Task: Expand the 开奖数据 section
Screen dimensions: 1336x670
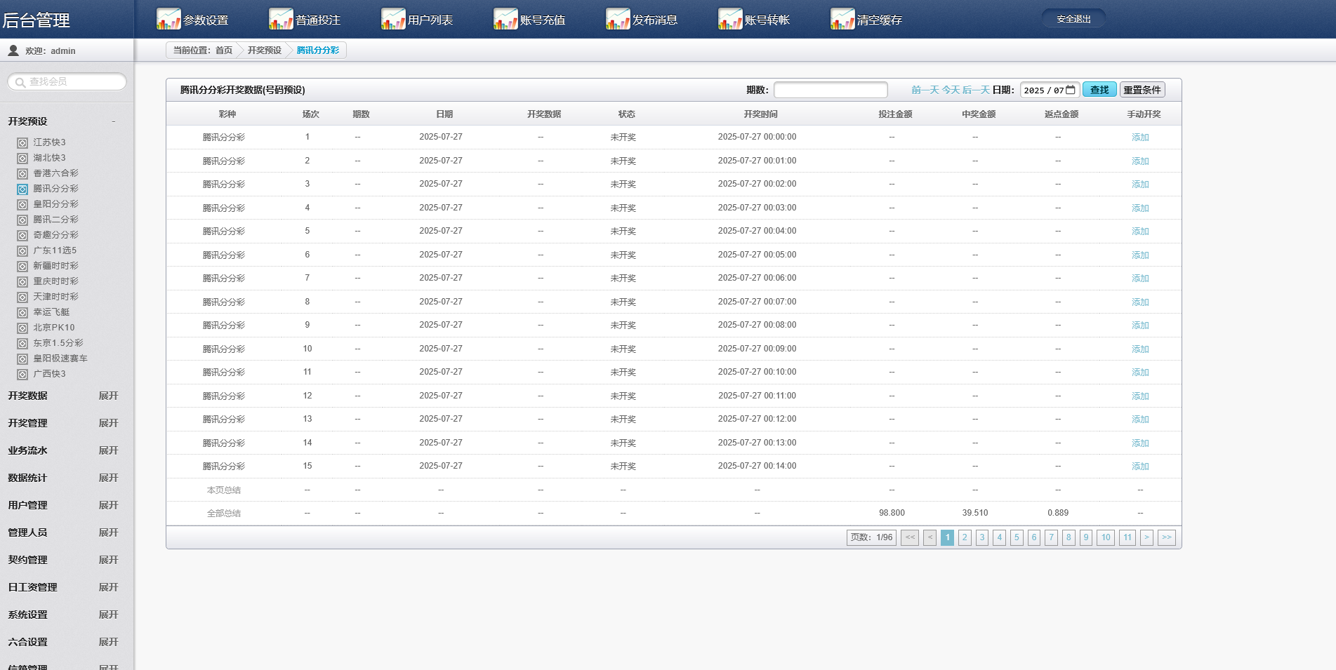Action: [x=108, y=396]
